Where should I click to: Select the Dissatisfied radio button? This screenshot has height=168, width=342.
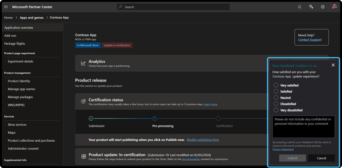pyautogui.click(x=276, y=104)
